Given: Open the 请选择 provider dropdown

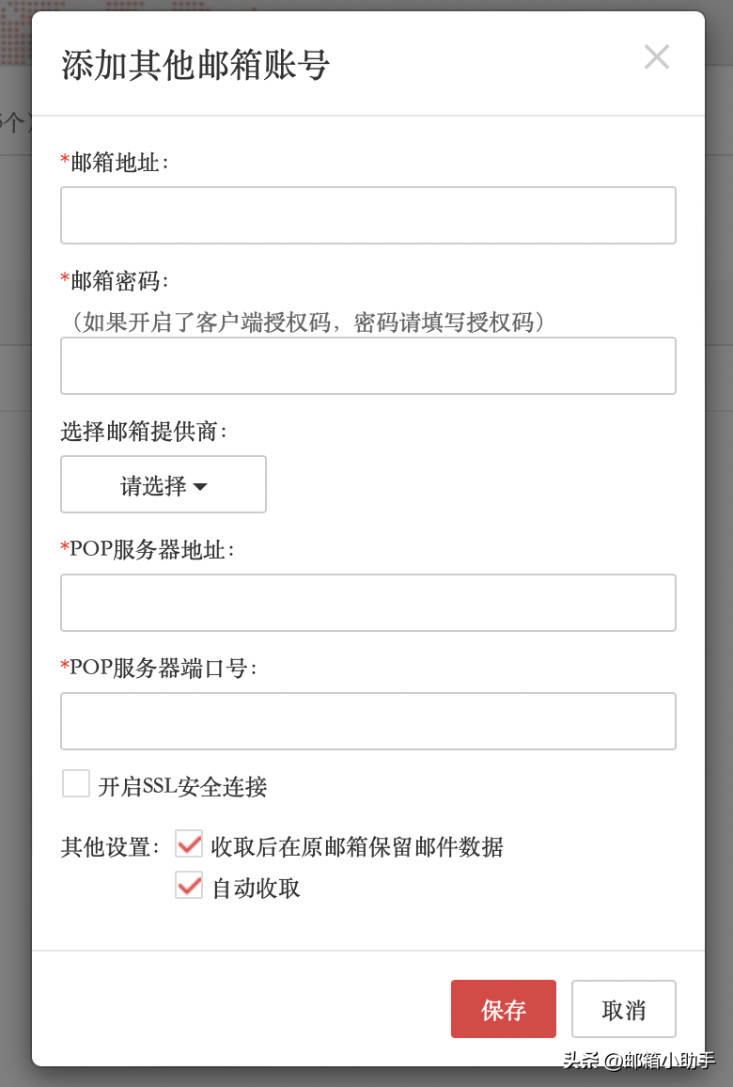Looking at the screenshot, I should pos(164,484).
